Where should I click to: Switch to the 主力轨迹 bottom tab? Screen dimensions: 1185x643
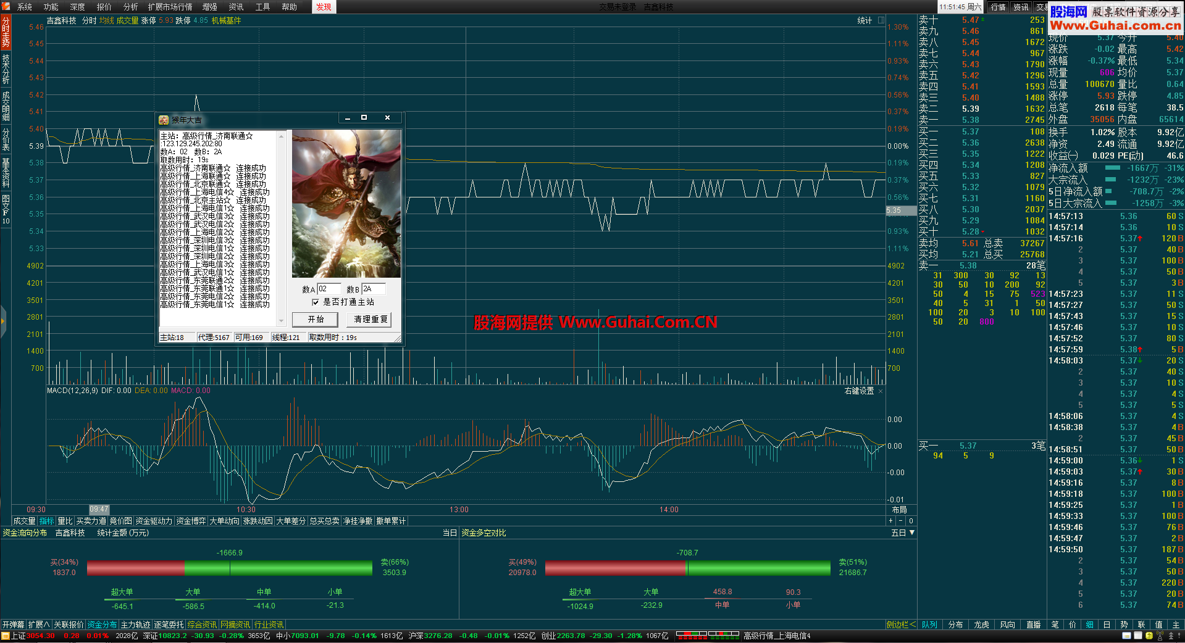[136, 624]
